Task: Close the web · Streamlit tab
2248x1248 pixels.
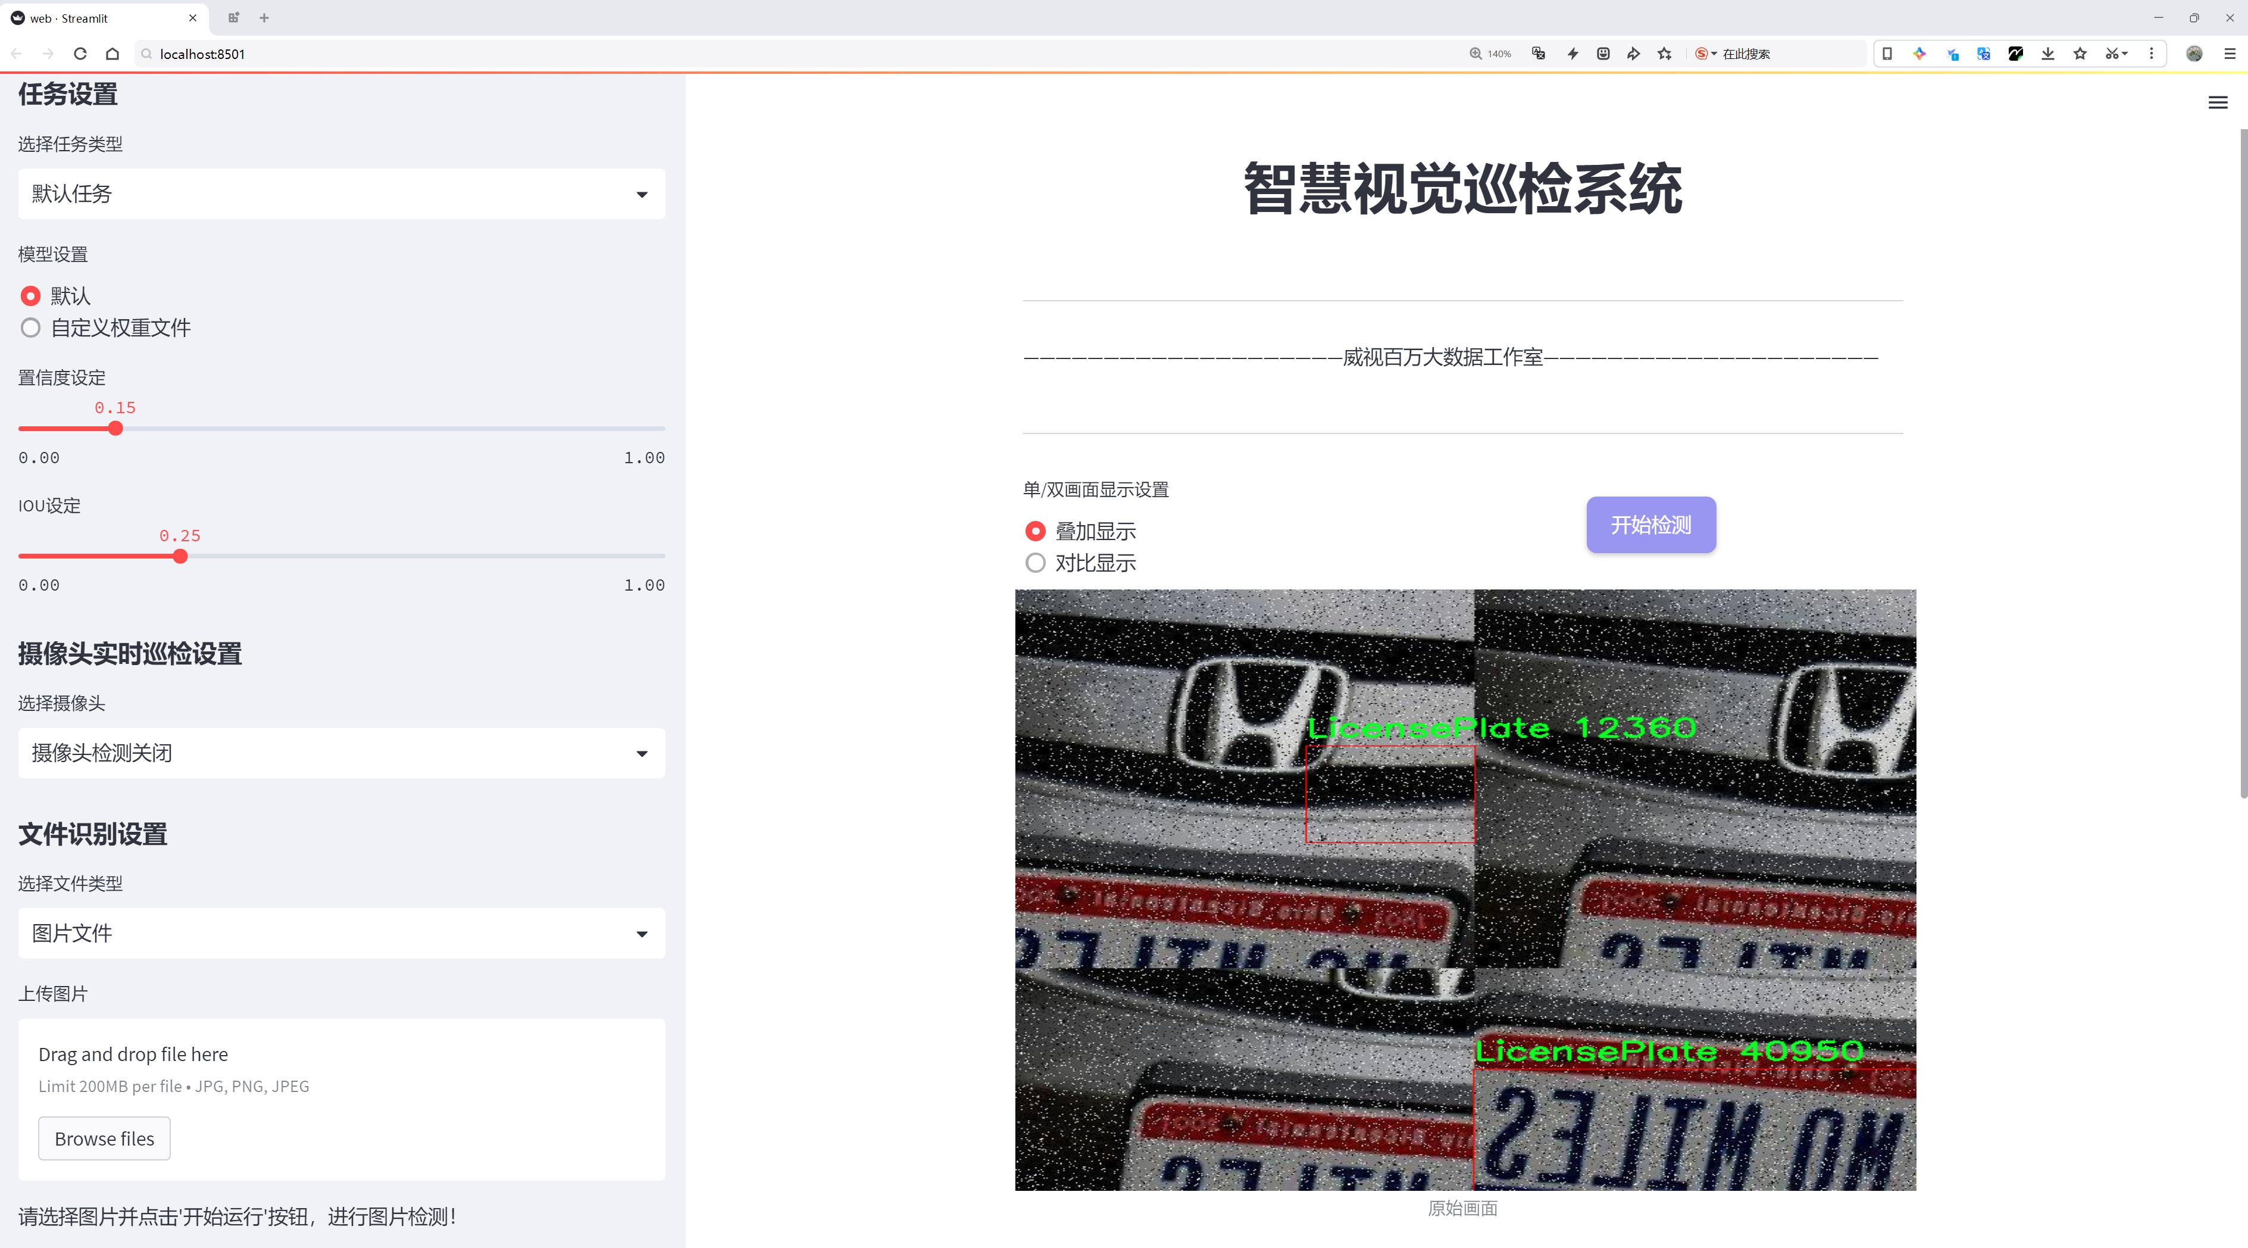Action: pyautogui.click(x=193, y=17)
